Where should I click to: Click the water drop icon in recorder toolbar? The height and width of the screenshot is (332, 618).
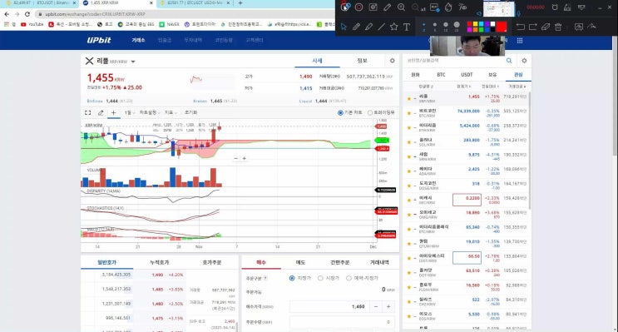448,7
